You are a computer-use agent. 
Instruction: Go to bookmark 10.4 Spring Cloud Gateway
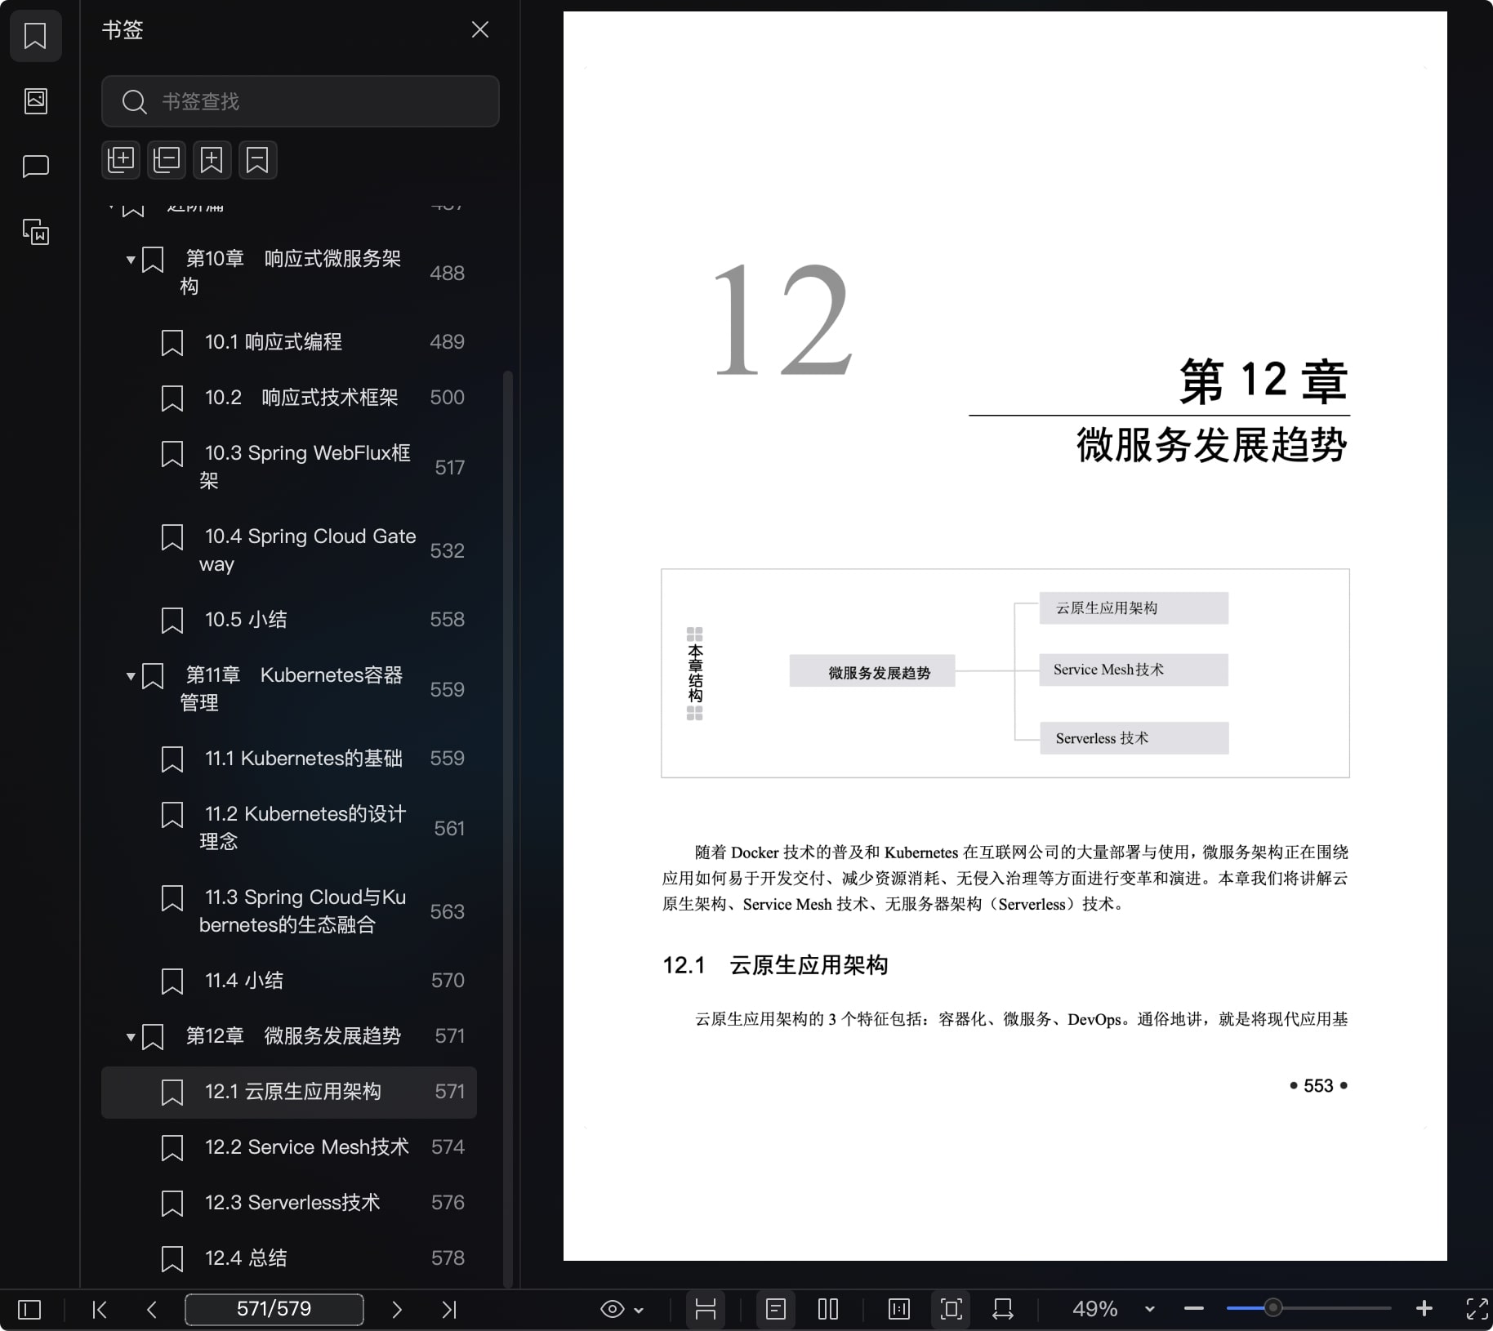click(x=289, y=550)
